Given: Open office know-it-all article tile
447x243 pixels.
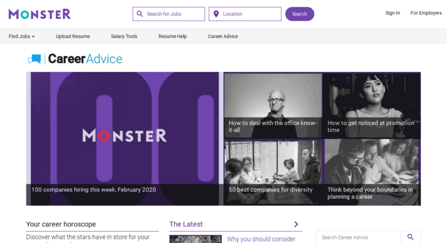Looking at the screenshot, I should point(273,106).
